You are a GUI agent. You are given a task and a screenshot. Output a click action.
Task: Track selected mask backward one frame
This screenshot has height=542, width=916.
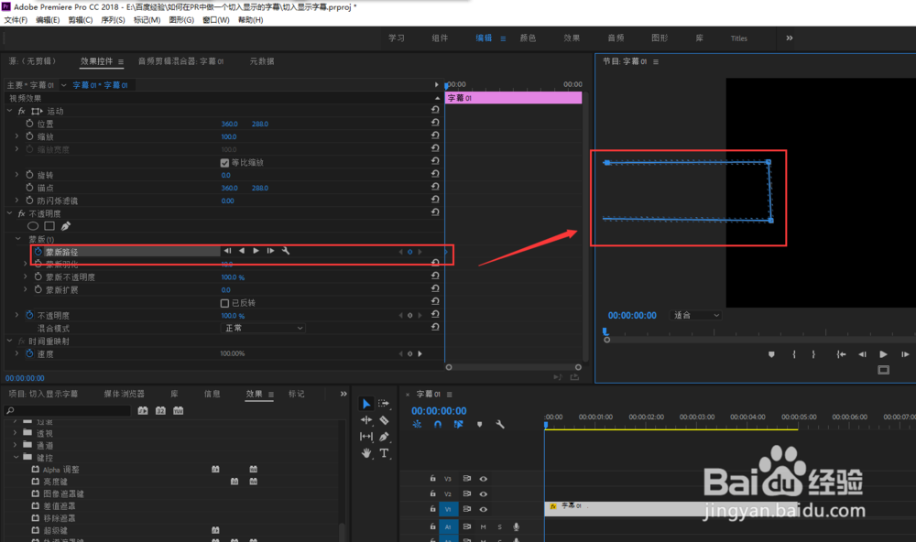(x=227, y=251)
